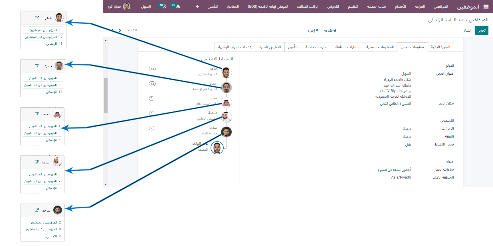The height and width of the screenshot is (246, 493).
Task: Click الإجمالي in the محمد card
Action: [x=51, y=140]
